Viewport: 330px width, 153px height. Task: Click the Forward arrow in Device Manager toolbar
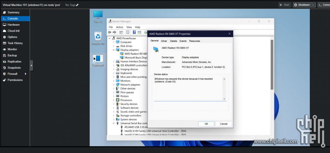click(114, 32)
